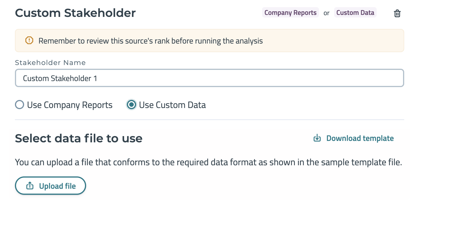Viewport: 453px width, 232px height.
Task: Click the Upload file button
Action: pyautogui.click(x=51, y=186)
